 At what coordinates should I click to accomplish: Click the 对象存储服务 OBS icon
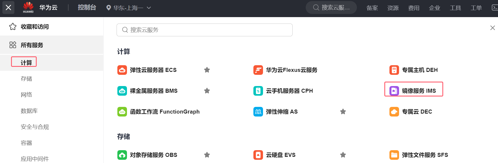coord(122,155)
